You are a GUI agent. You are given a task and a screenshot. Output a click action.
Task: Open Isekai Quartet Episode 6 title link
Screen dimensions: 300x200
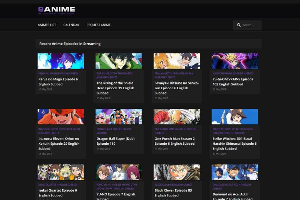58,193
